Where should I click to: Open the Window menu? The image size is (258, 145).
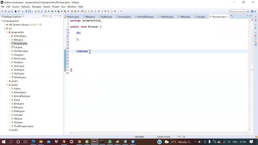72,7
